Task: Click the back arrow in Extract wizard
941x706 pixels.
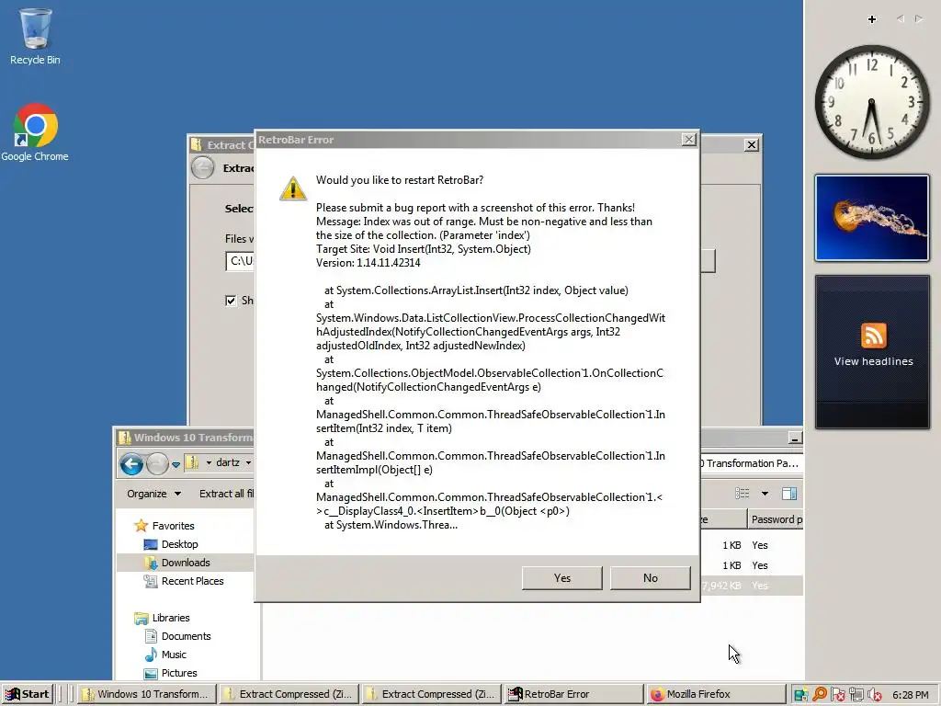Action: pos(202,167)
